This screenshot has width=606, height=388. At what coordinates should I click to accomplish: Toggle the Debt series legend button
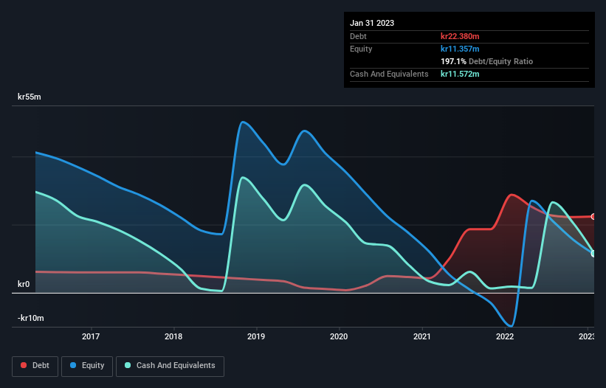(35, 366)
